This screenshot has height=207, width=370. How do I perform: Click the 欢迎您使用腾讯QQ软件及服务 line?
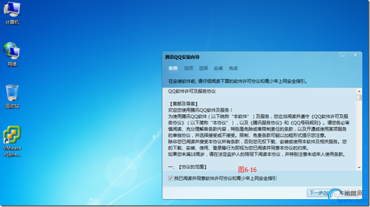[201, 110]
